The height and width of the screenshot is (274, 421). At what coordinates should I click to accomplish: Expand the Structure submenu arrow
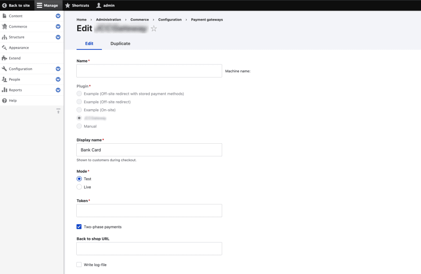coord(58,37)
